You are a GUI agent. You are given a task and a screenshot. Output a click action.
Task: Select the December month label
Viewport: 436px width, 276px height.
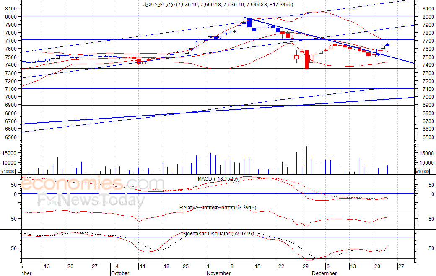pos(324,273)
